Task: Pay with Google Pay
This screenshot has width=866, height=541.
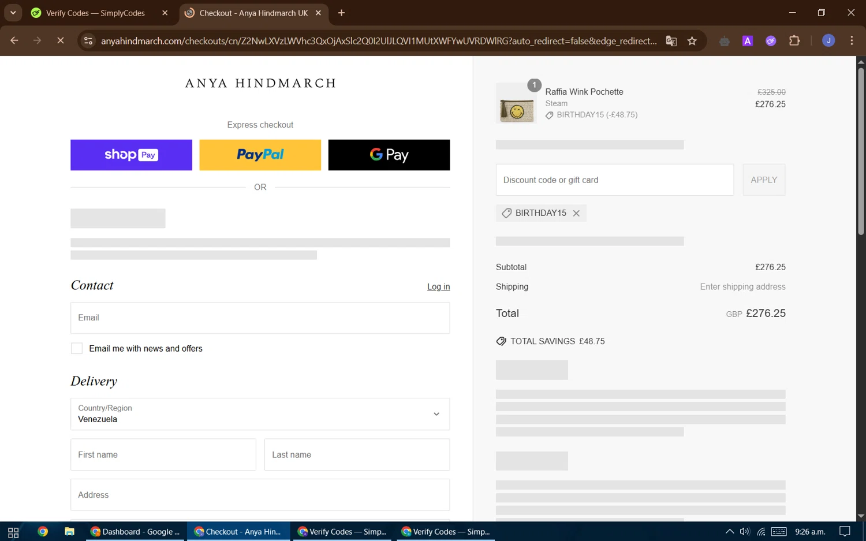Action: tap(389, 155)
